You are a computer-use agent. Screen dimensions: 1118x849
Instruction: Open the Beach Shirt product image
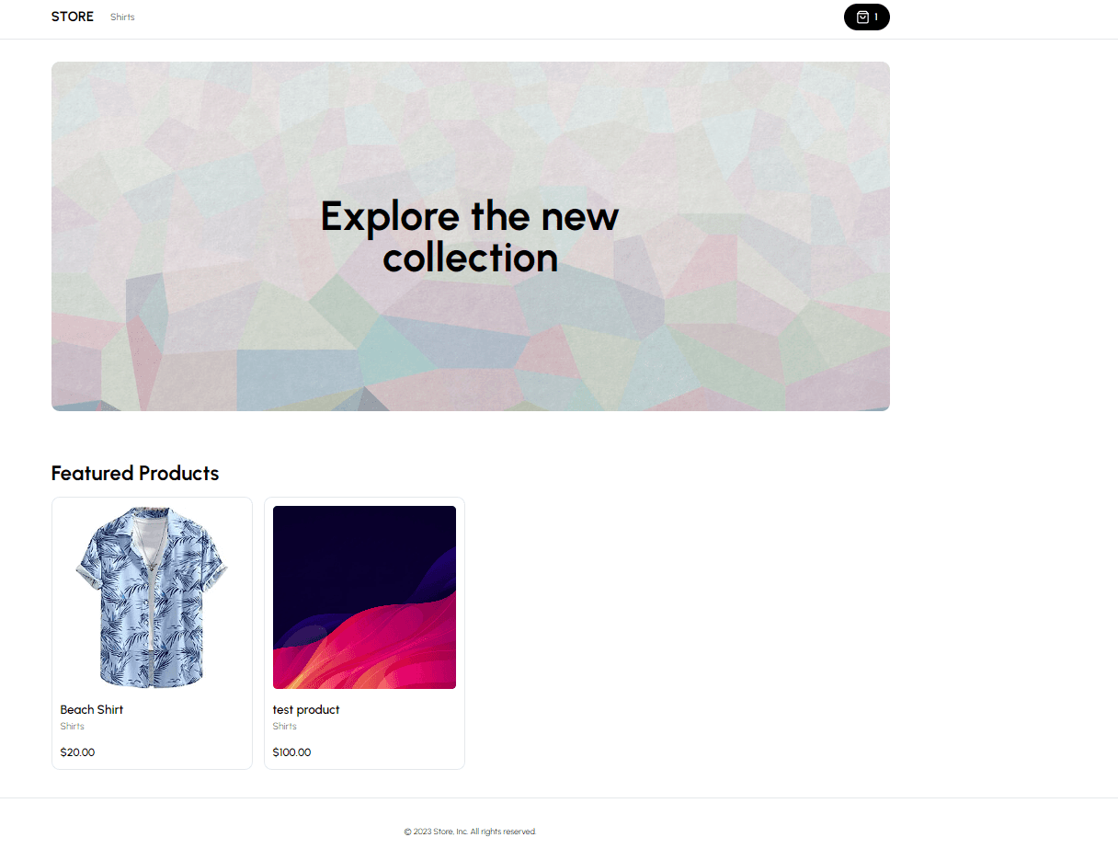(x=152, y=597)
